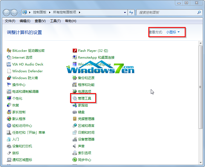
Task: Open the 设备管理器 link
Action: [x=86, y=139]
